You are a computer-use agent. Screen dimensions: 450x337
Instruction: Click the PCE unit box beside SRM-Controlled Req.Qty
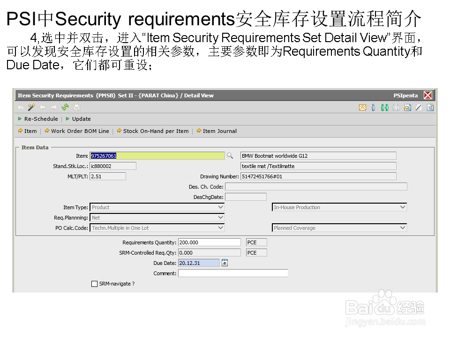(x=256, y=252)
